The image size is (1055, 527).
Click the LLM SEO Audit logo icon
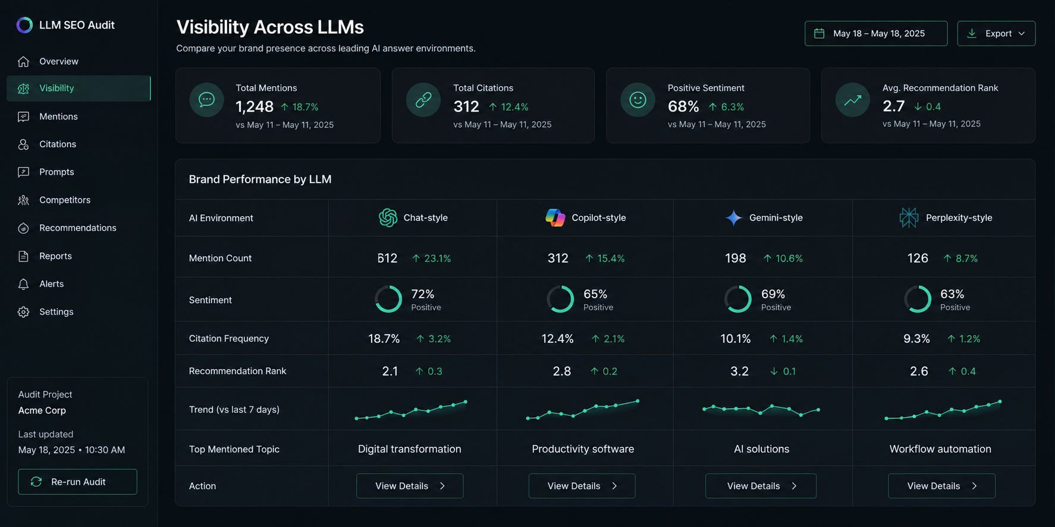pyautogui.click(x=24, y=25)
